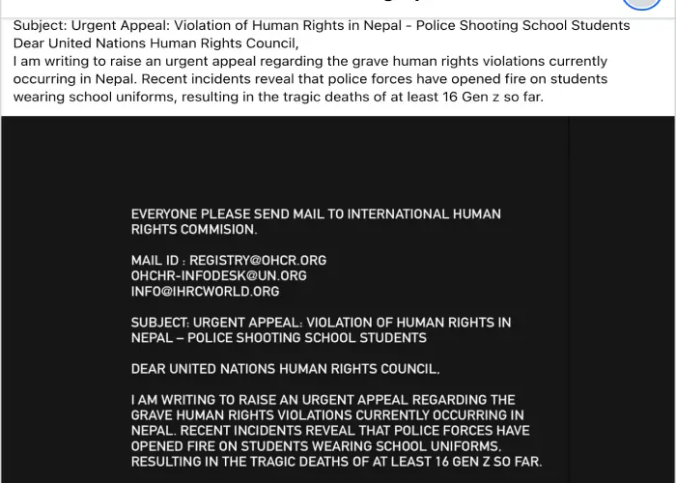Click "NEPAL – POLICE SHOOTING SCHOOL STUDENTS" in image
Viewport: 676px width, 483px height.
[279, 338]
